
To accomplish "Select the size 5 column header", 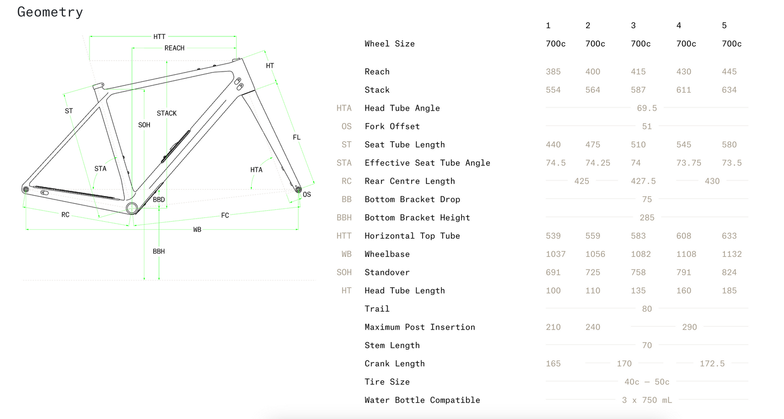I will (724, 25).
